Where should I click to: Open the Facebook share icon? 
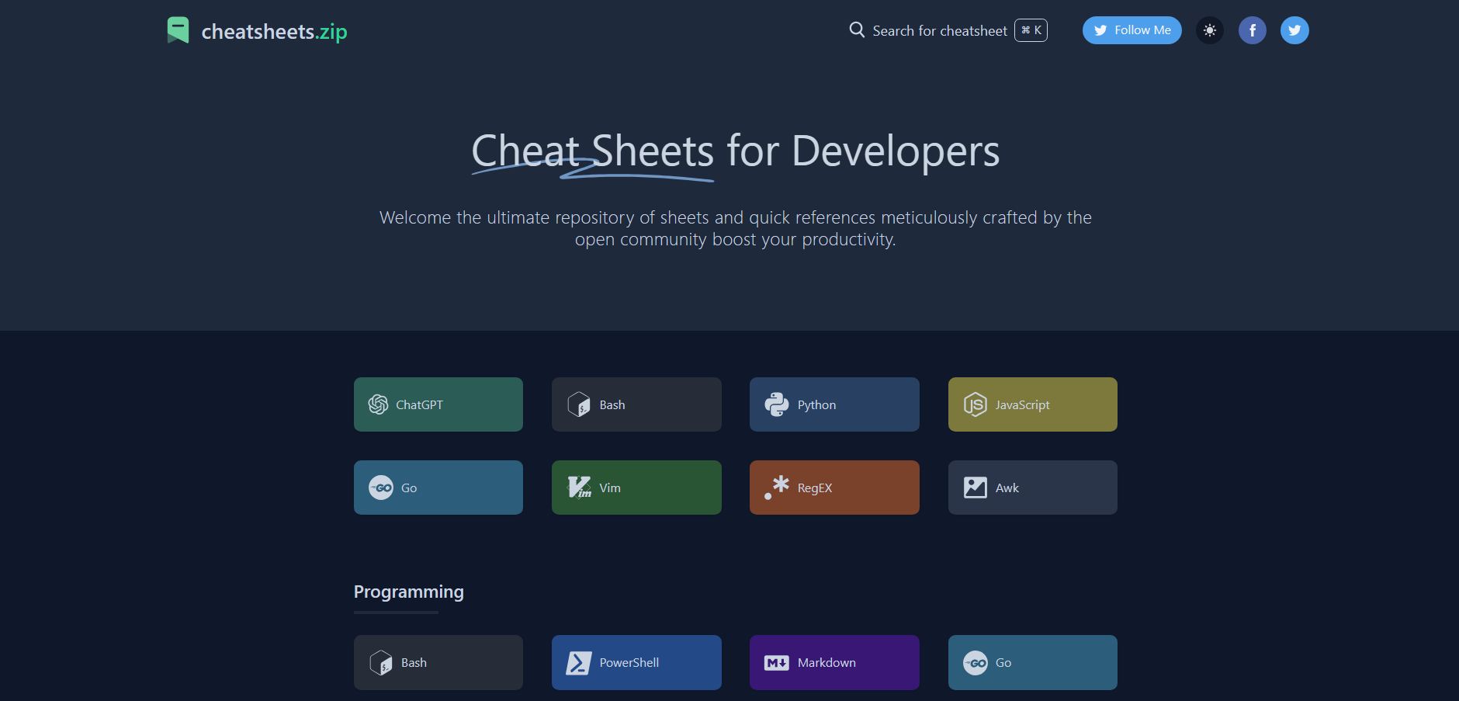click(x=1252, y=30)
